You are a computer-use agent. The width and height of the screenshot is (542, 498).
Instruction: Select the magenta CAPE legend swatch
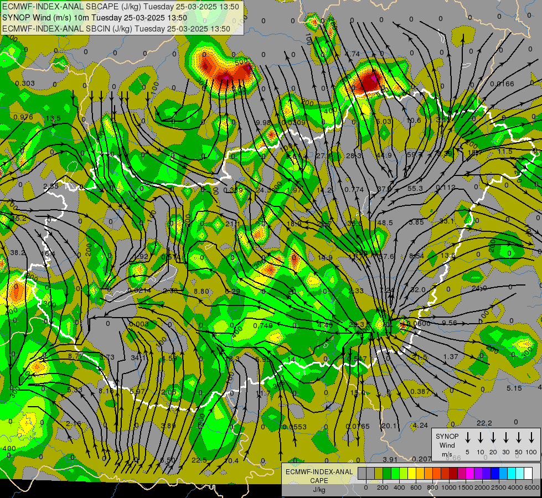click(470, 474)
